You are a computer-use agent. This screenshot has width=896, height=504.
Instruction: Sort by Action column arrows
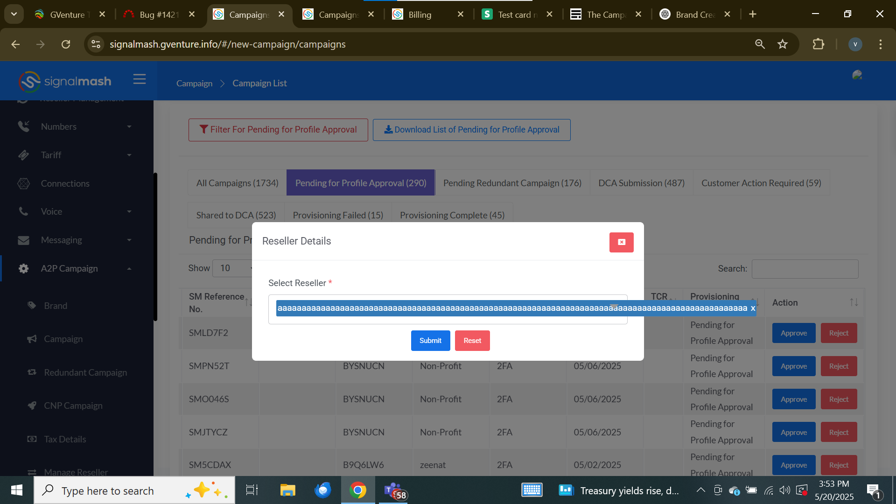tap(854, 302)
